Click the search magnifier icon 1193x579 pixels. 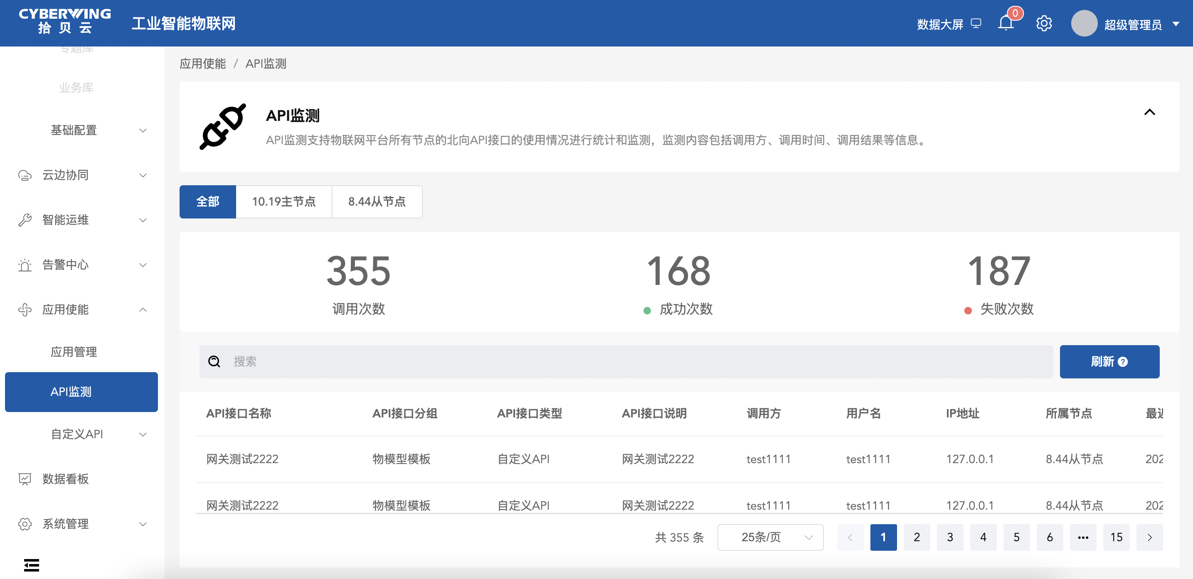pyautogui.click(x=214, y=361)
